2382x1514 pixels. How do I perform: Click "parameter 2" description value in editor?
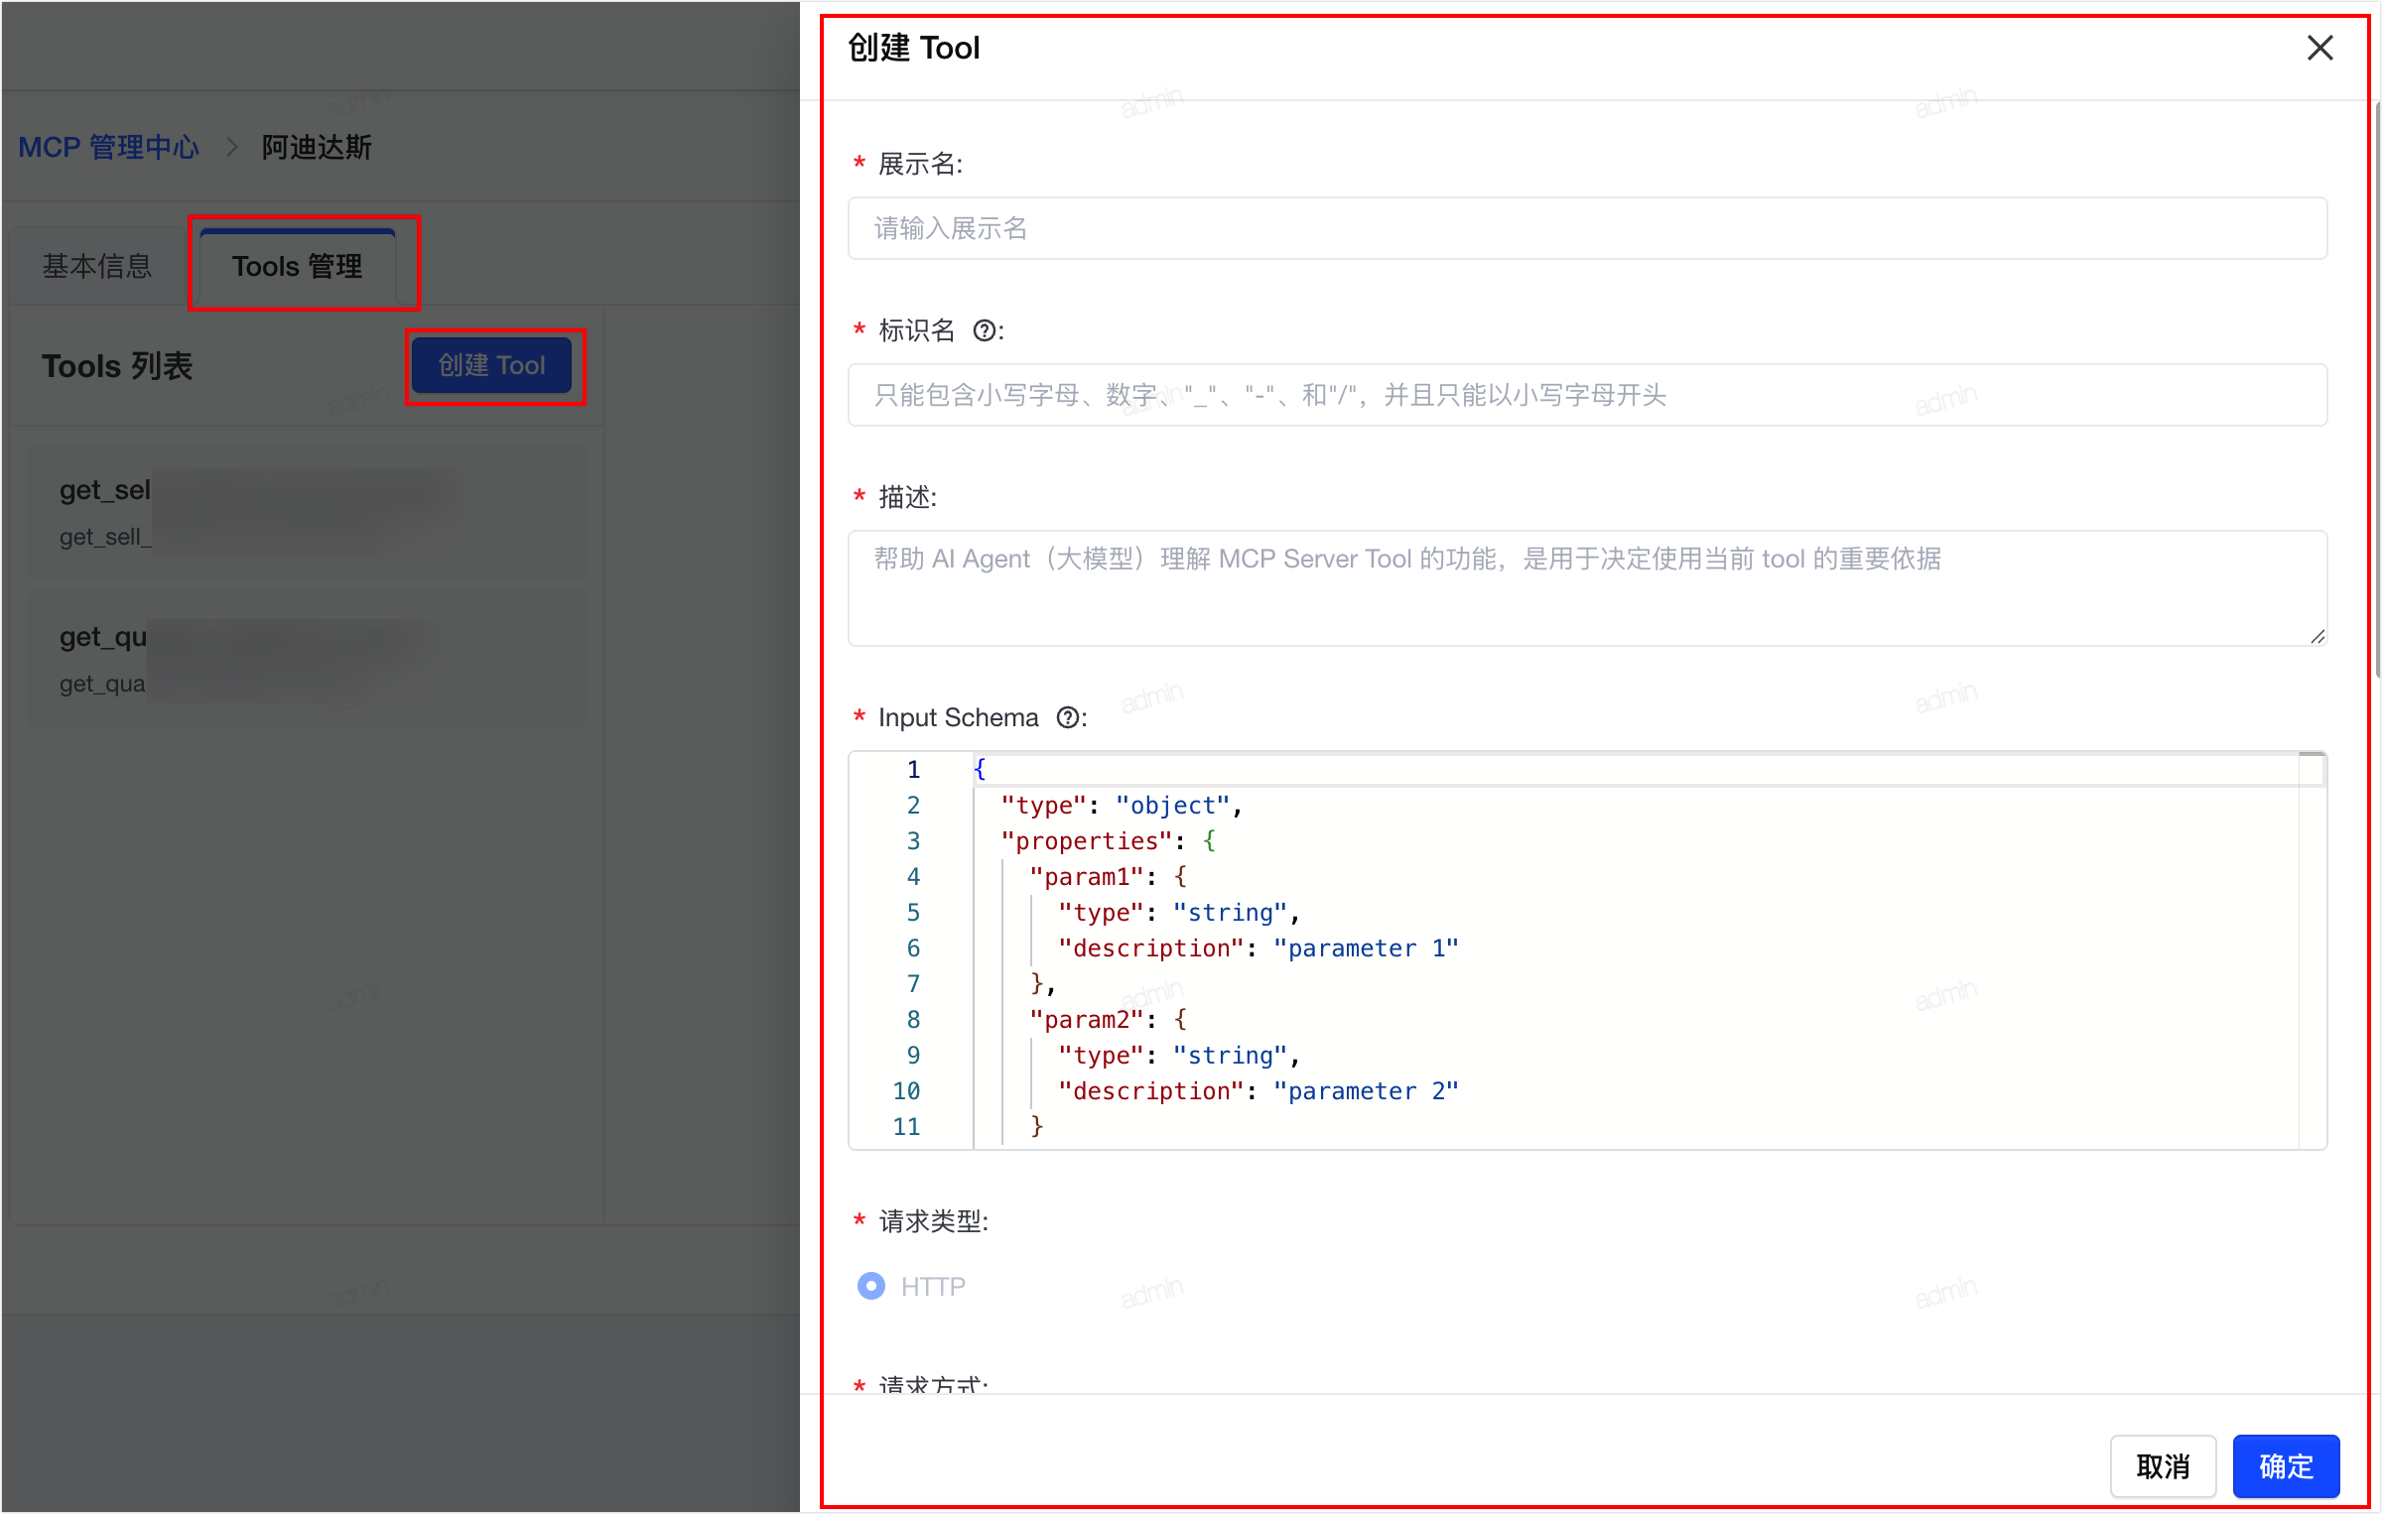point(1366,1091)
